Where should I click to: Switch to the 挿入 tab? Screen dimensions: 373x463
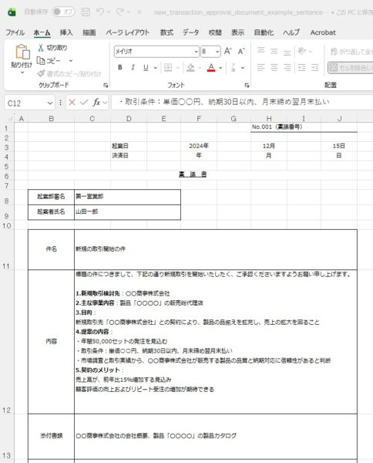tap(66, 32)
